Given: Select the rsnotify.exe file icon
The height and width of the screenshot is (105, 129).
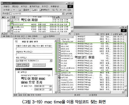Looking at the screenshot, I should (12, 27).
